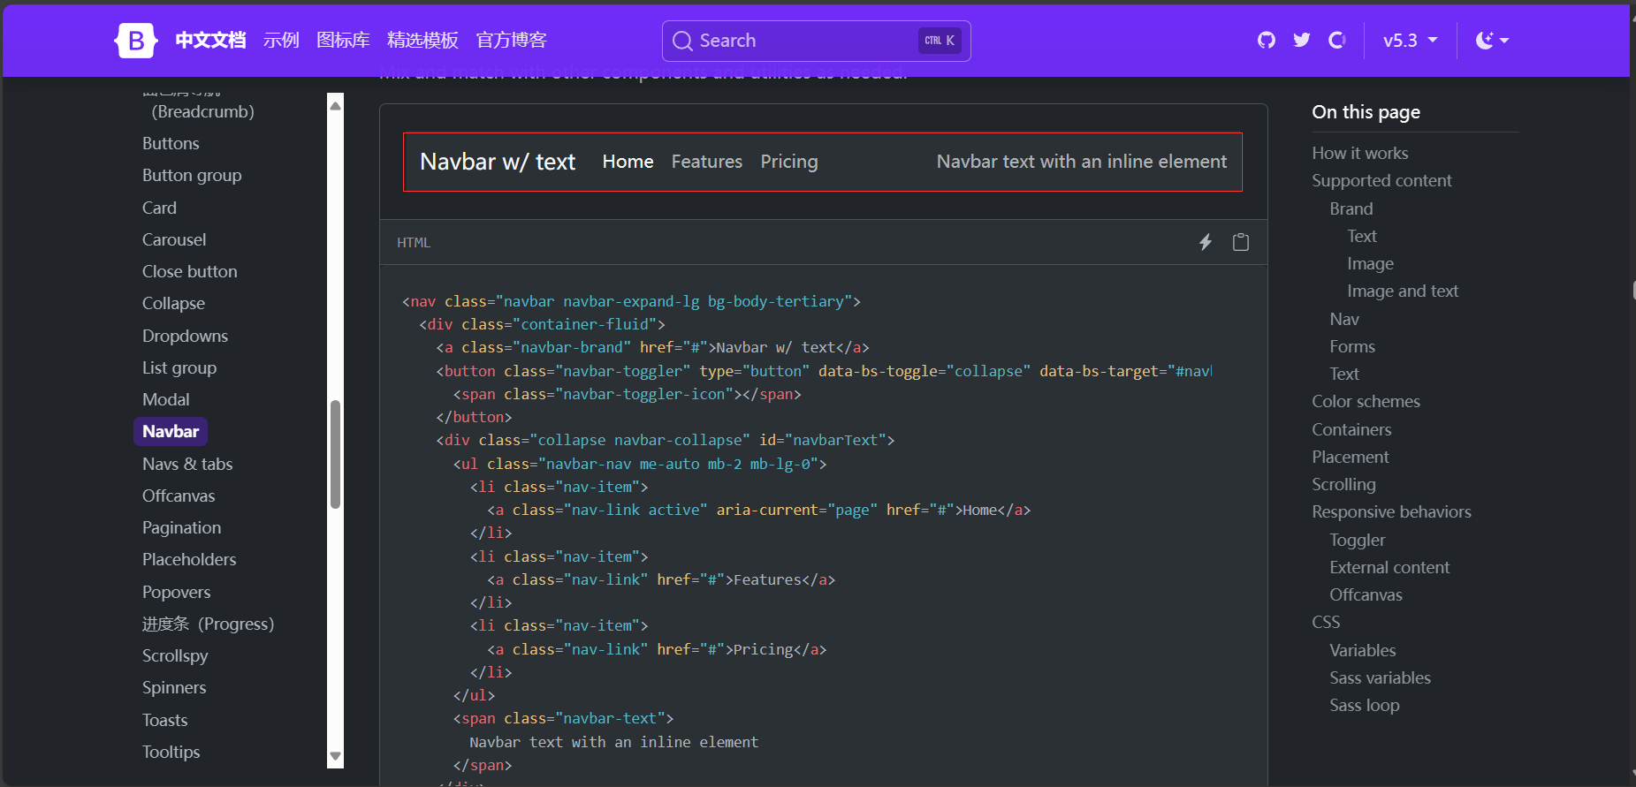
Task: Jump to Toggler in page contents
Action: click(1358, 540)
